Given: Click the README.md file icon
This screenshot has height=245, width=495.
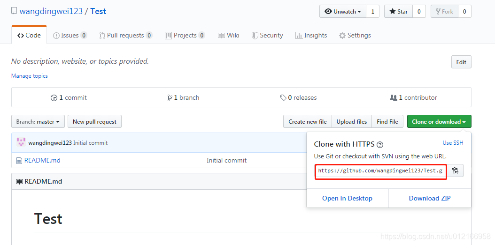Looking at the screenshot, I should tap(19, 161).
